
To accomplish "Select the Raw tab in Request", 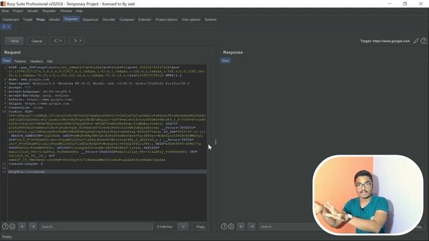I will (x=7, y=61).
